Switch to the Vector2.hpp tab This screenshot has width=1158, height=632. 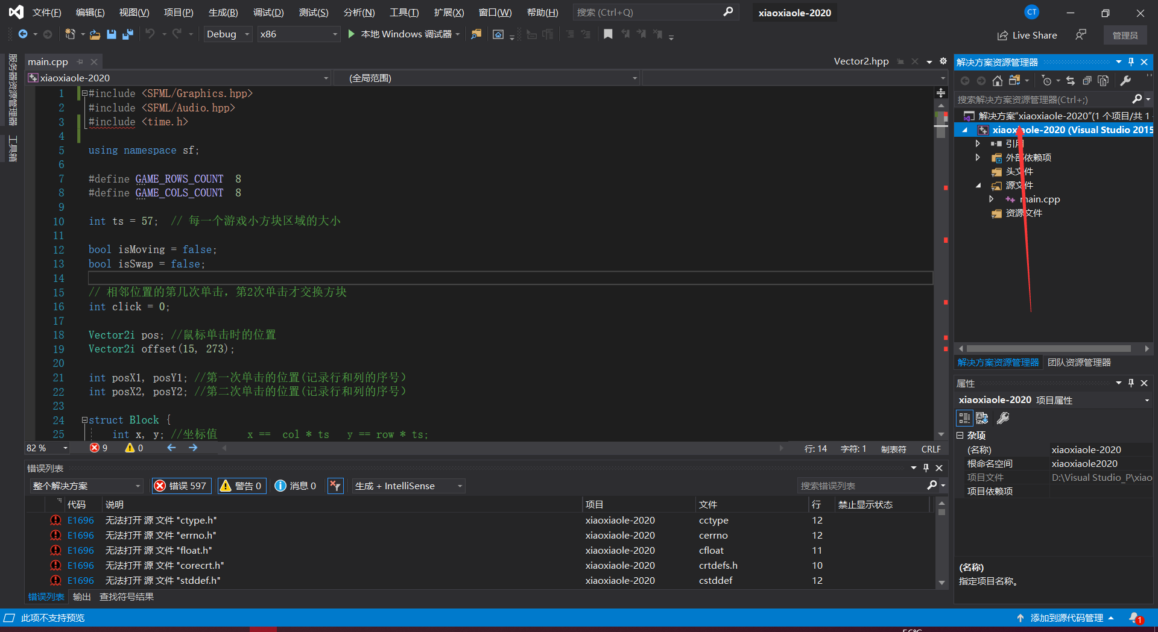(861, 61)
